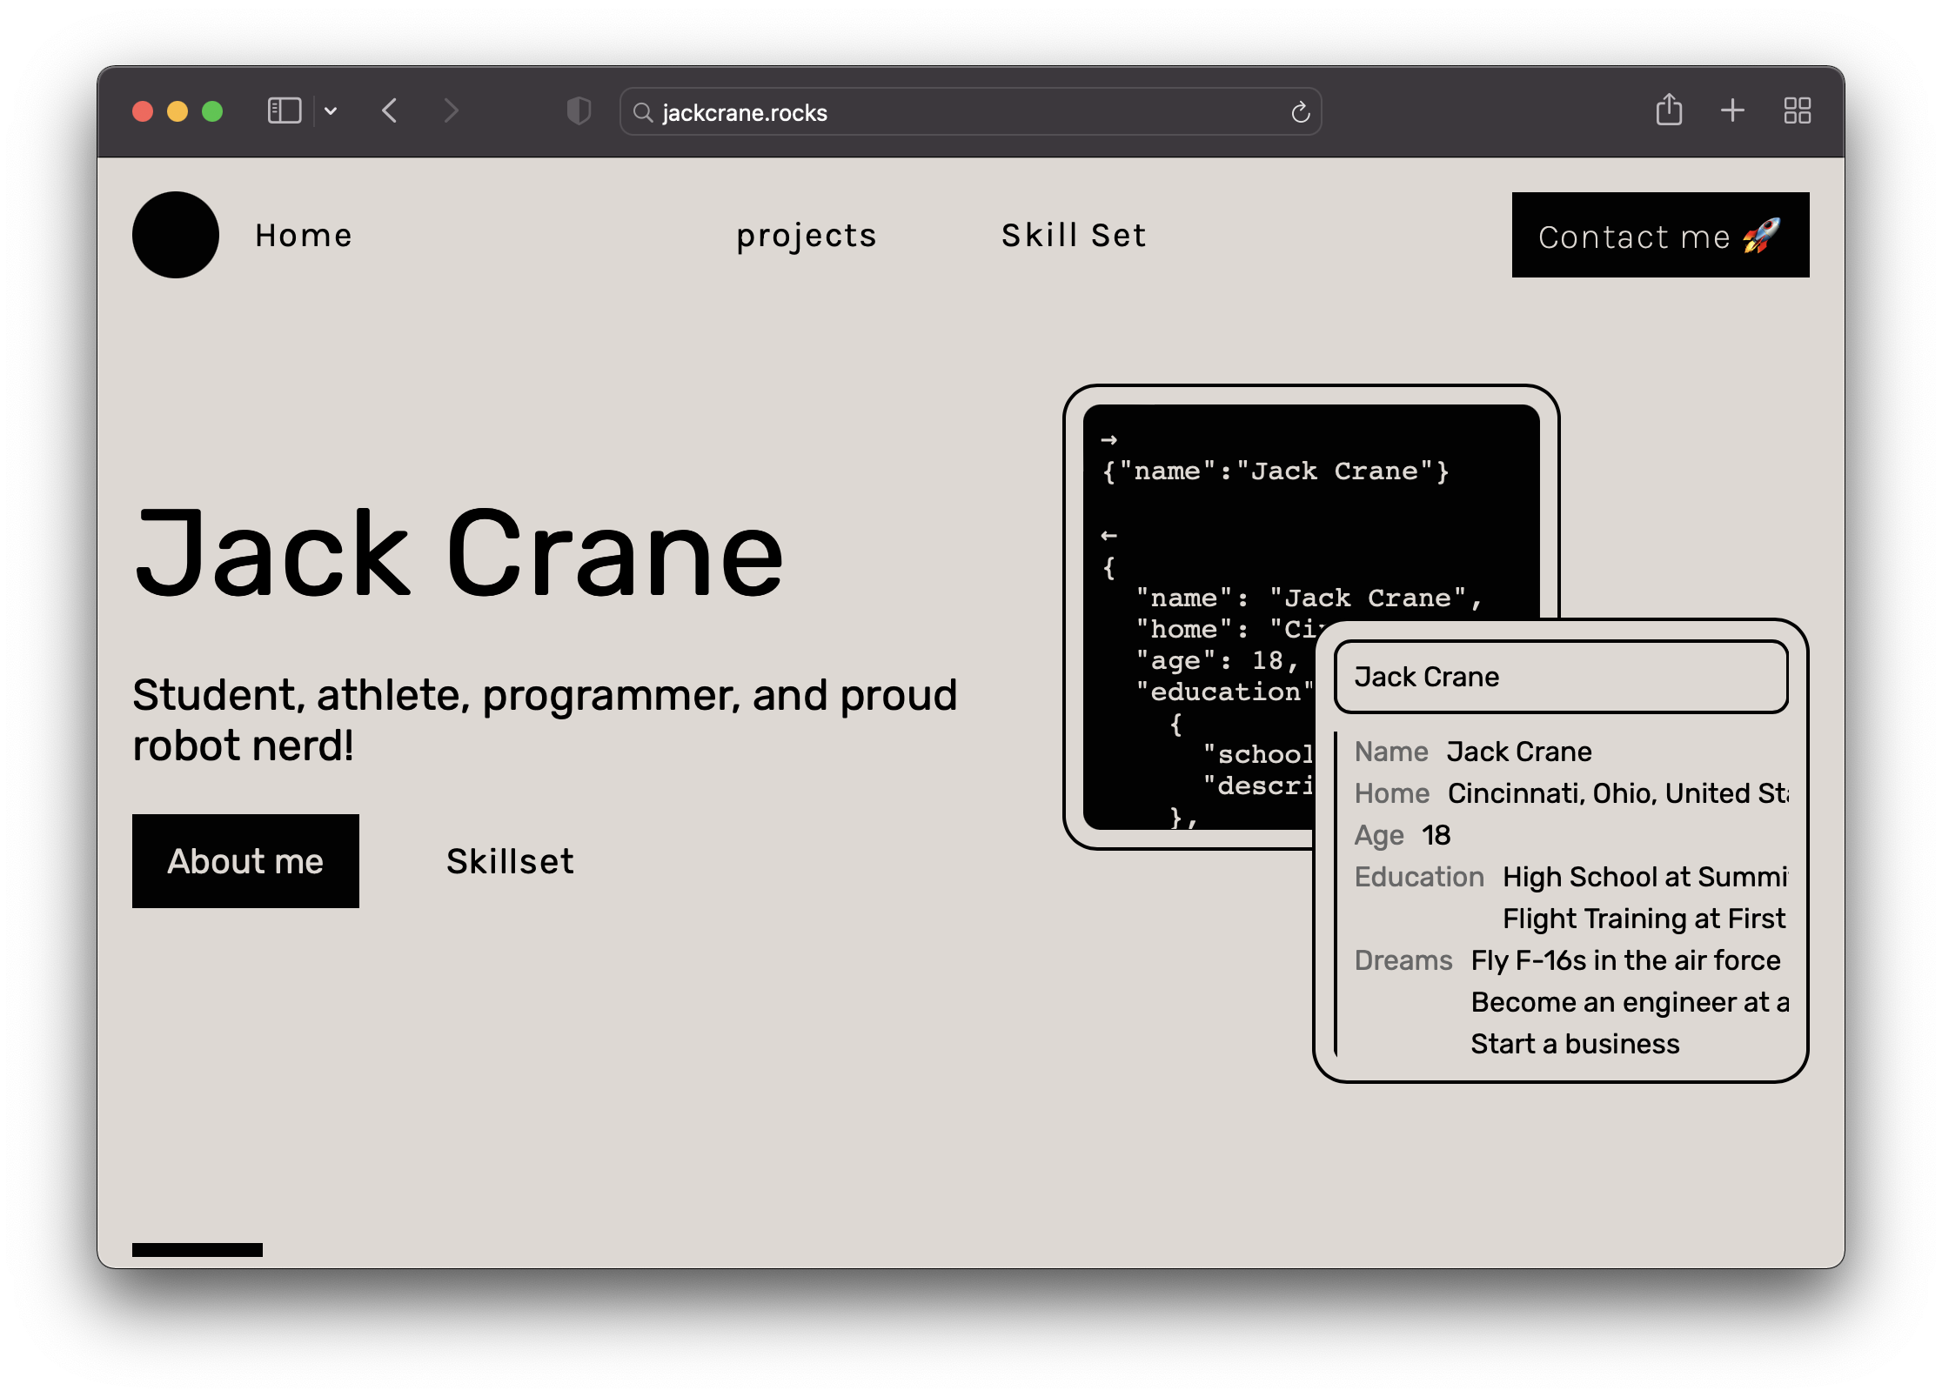Open the Share menu
This screenshot has height=1397, width=1942.
(1668, 110)
